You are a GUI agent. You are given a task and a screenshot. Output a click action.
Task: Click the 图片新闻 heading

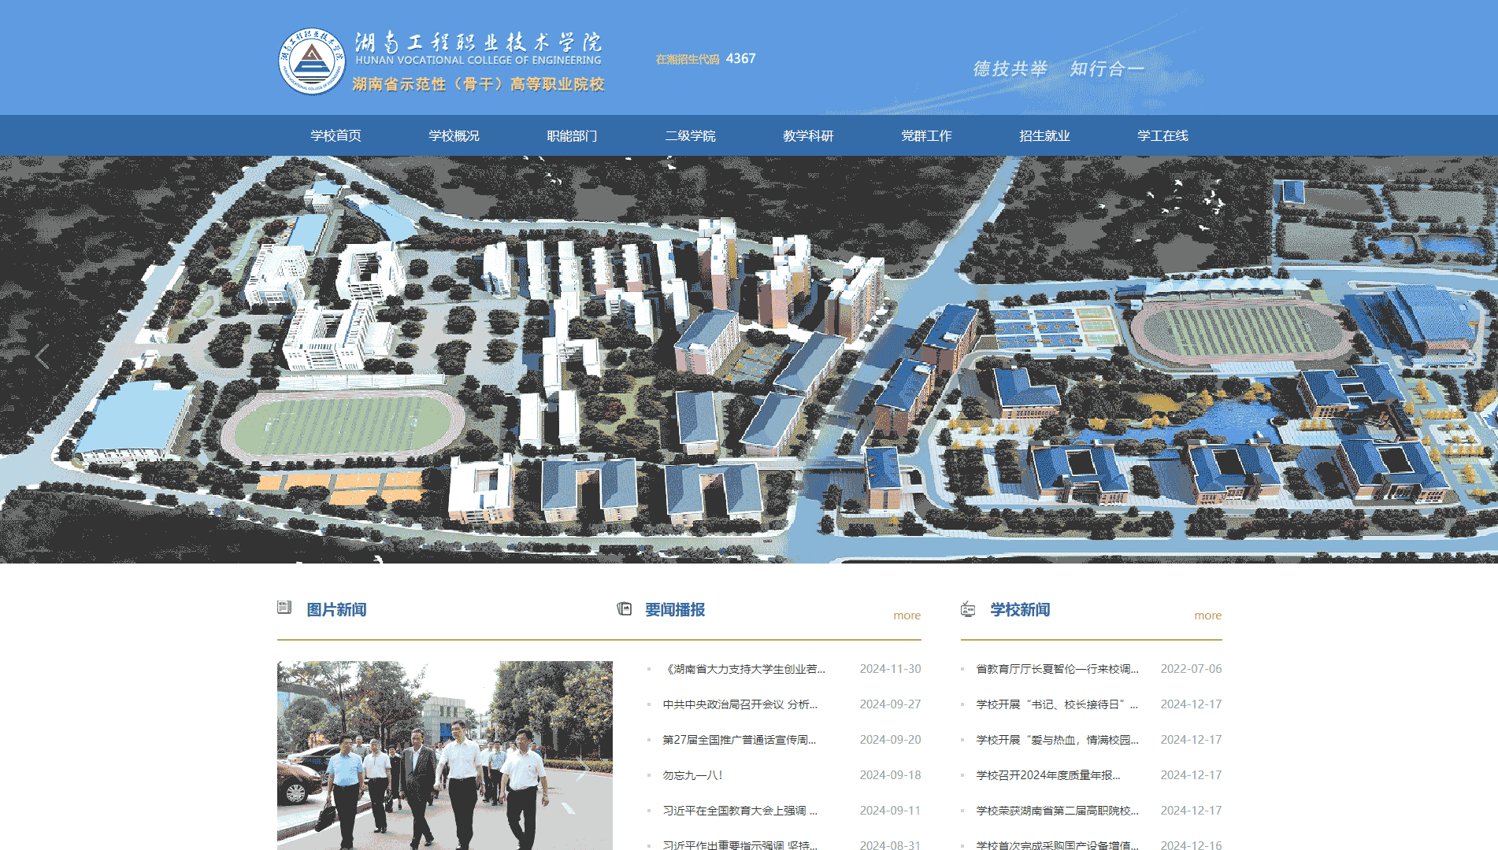click(x=336, y=610)
